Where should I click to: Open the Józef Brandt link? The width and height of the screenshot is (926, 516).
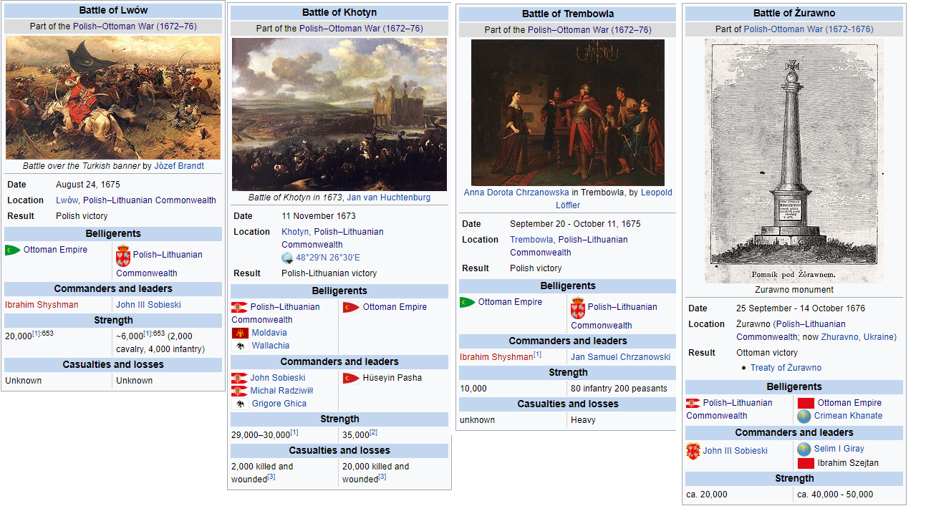(179, 166)
